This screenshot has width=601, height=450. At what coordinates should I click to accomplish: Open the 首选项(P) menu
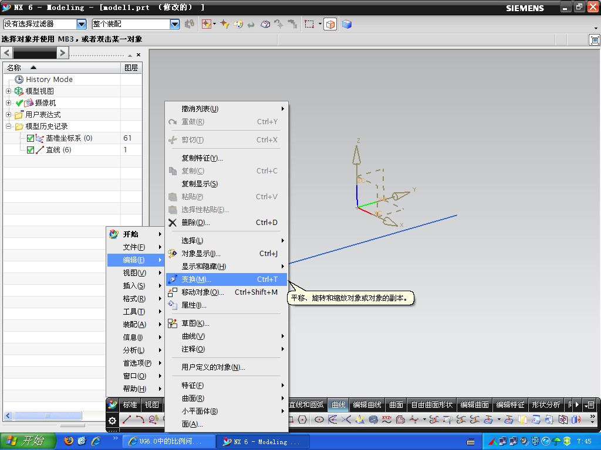(136, 363)
